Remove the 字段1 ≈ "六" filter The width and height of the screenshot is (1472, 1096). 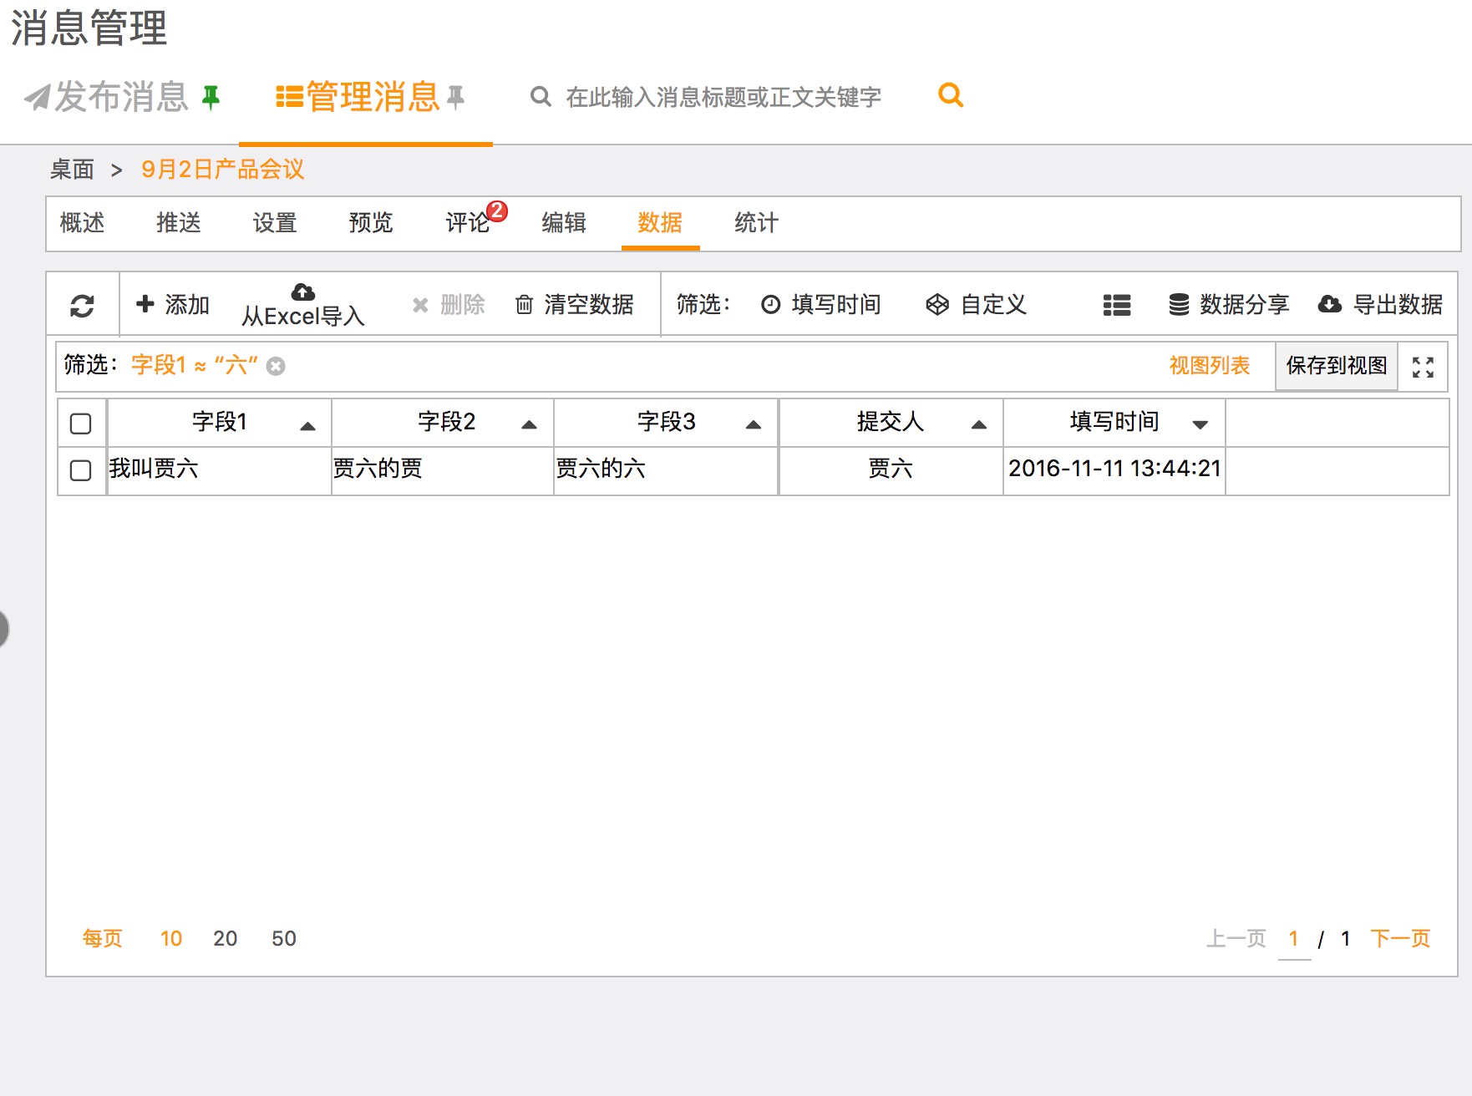pyautogui.click(x=276, y=366)
